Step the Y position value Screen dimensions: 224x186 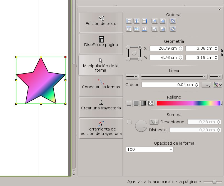181,57
